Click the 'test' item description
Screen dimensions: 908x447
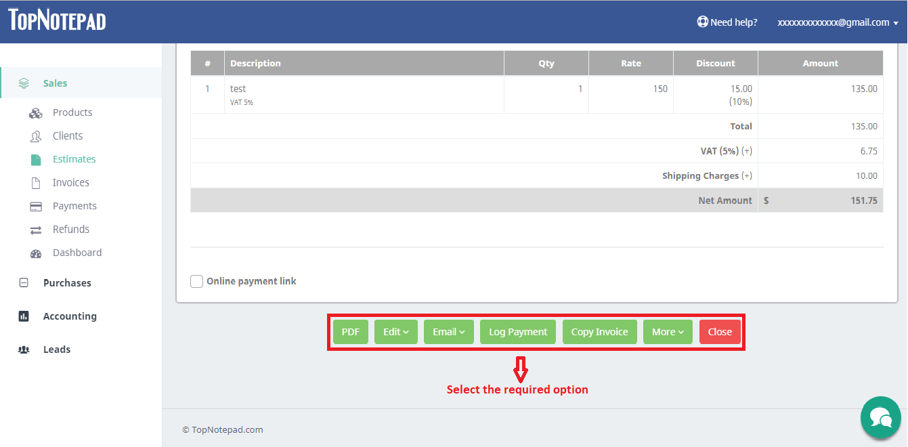coord(238,89)
